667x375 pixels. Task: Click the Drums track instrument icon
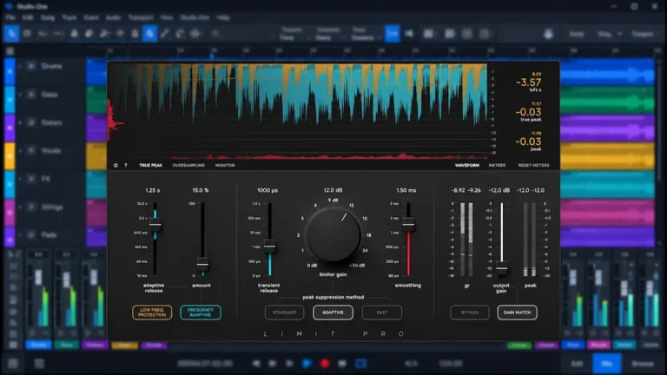coord(31,66)
